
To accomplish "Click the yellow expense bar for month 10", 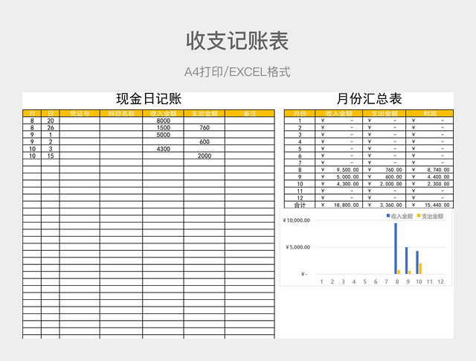I will [x=420, y=269].
